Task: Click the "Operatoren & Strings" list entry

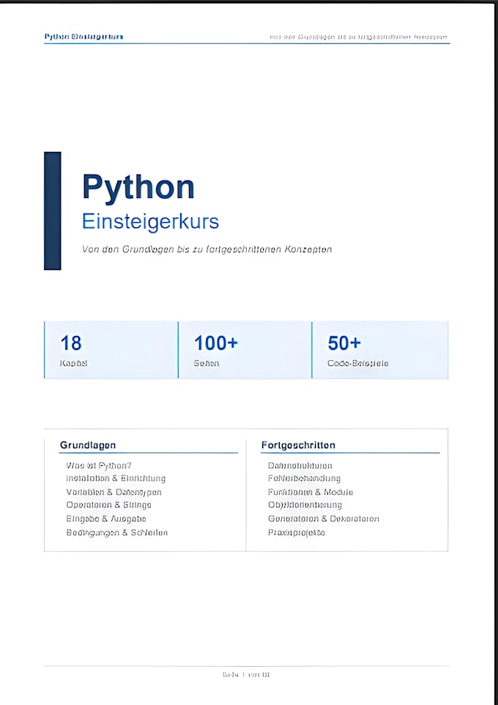Action: [x=108, y=505]
